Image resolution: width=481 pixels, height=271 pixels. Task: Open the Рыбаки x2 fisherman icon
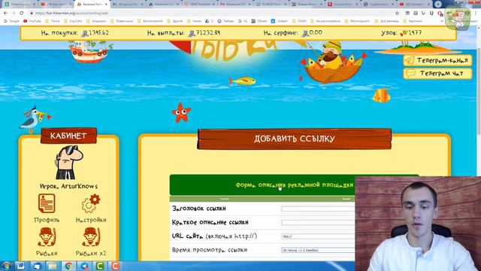[x=91, y=237]
